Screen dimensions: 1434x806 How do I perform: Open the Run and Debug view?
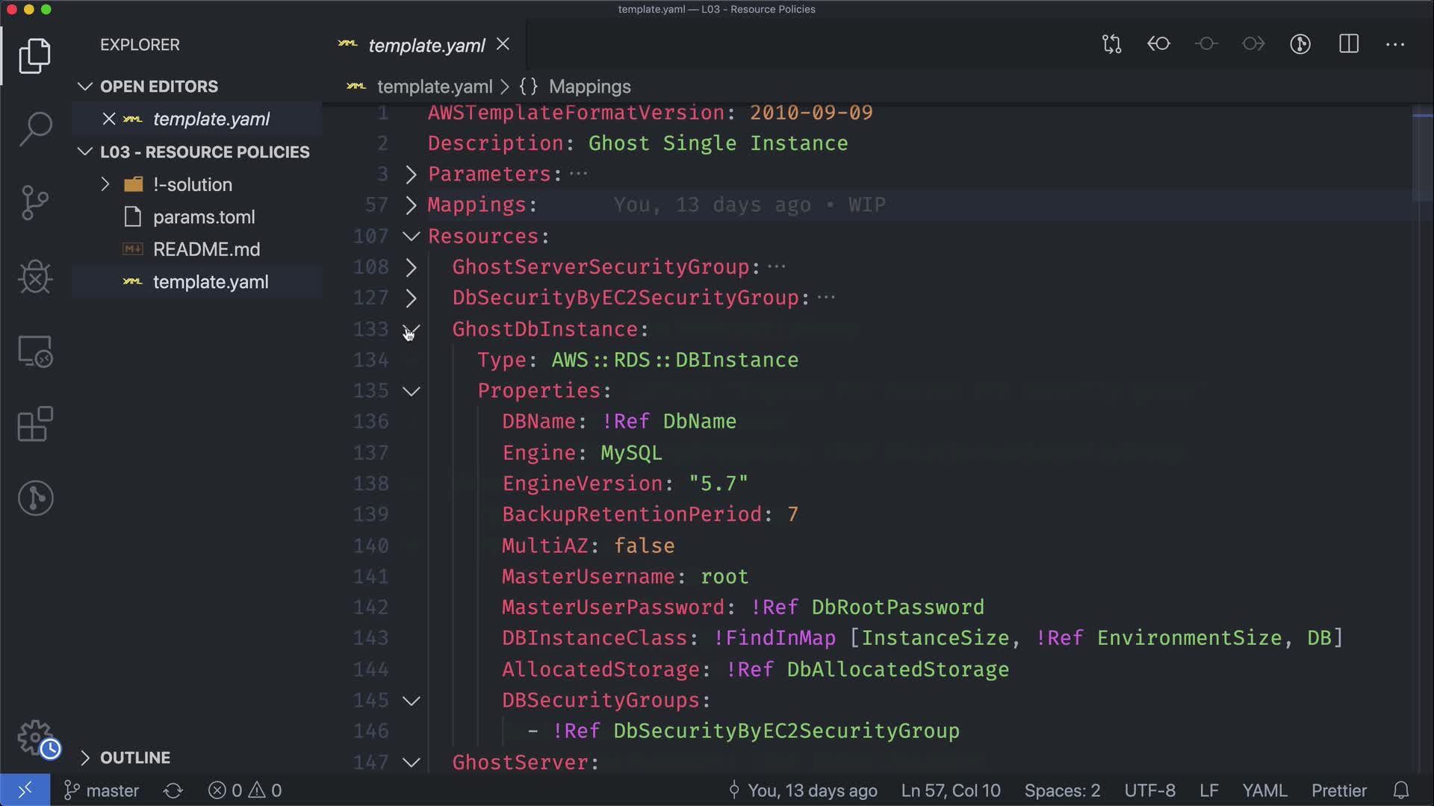[x=35, y=277]
